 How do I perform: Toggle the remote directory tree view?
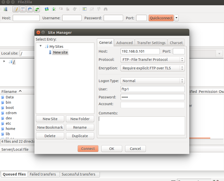[x=30, y=9]
